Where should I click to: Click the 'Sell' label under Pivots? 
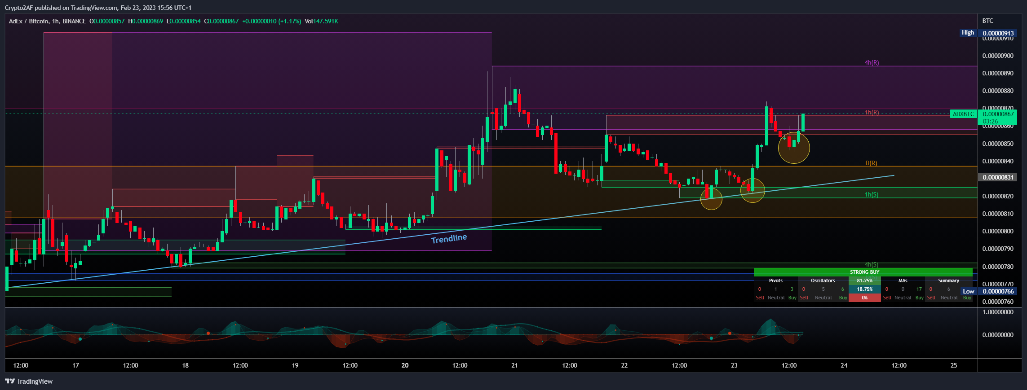tap(760, 298)
